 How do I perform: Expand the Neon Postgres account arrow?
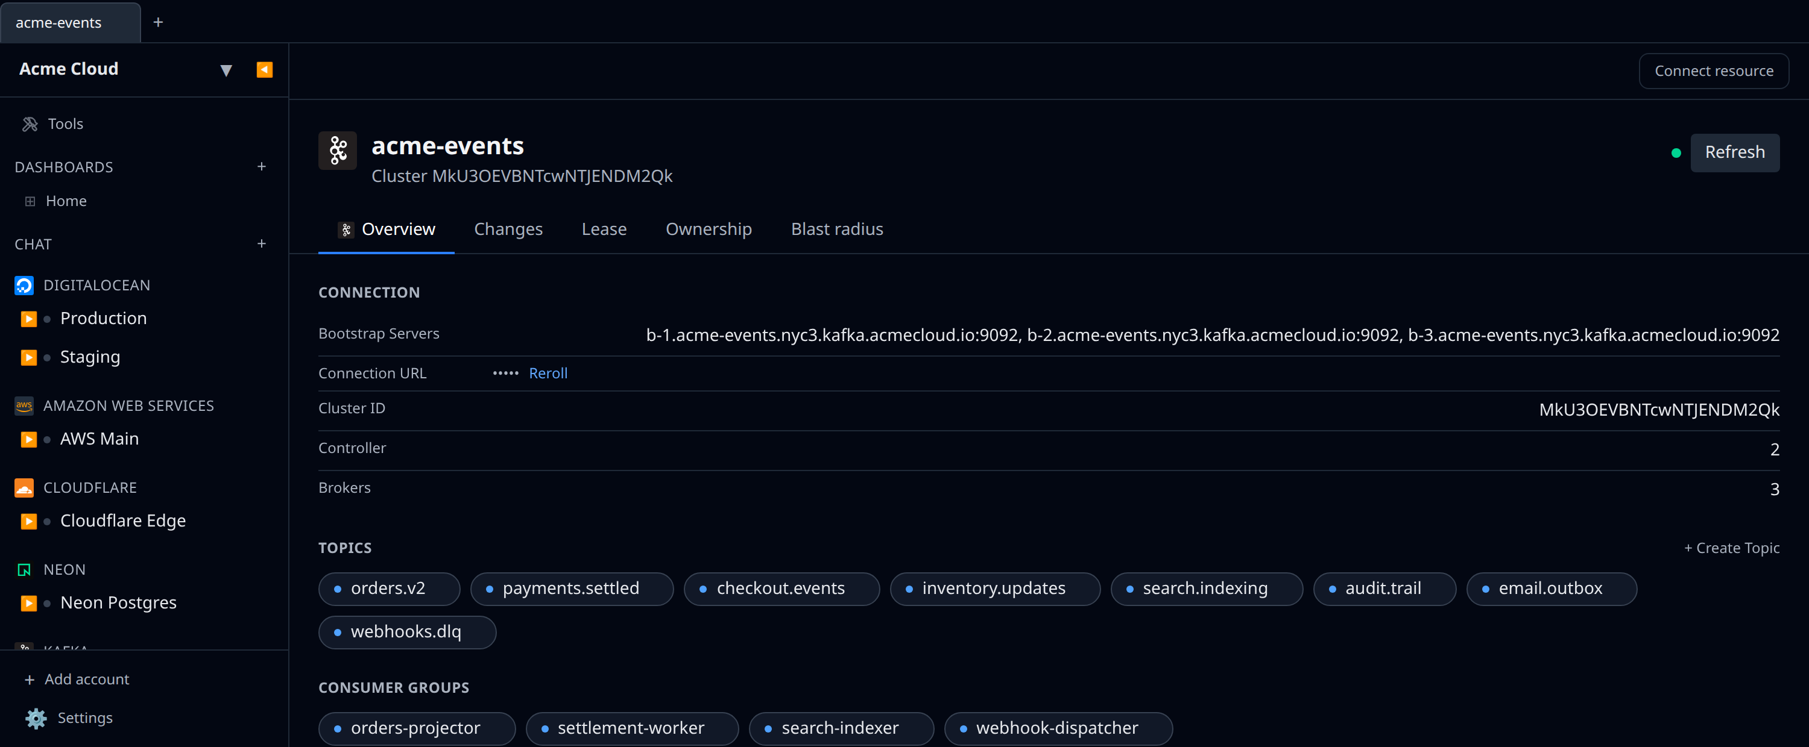click(x=28, y=604)
